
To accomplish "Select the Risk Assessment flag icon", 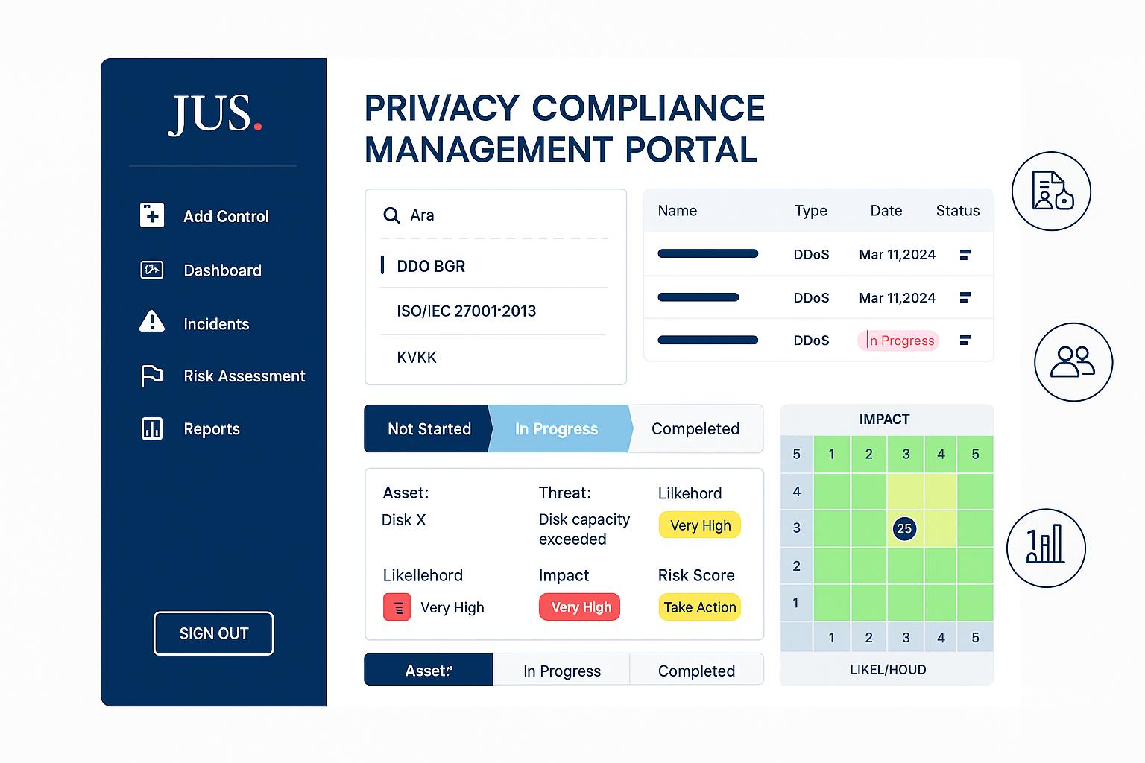I will click(152, 376).
